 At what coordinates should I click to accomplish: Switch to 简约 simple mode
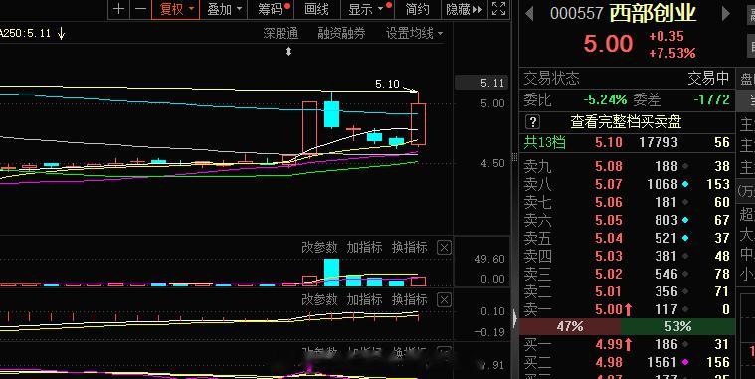click(x=417, y=9)
